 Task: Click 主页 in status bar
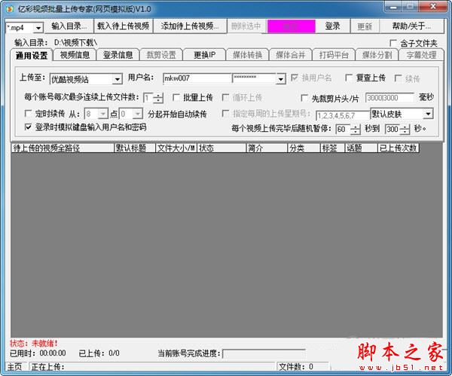pyautogui.click(x=15, y=367)
